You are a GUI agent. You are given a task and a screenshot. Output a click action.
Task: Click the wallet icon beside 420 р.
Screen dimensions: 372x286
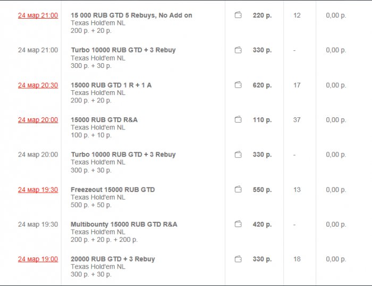238,224
